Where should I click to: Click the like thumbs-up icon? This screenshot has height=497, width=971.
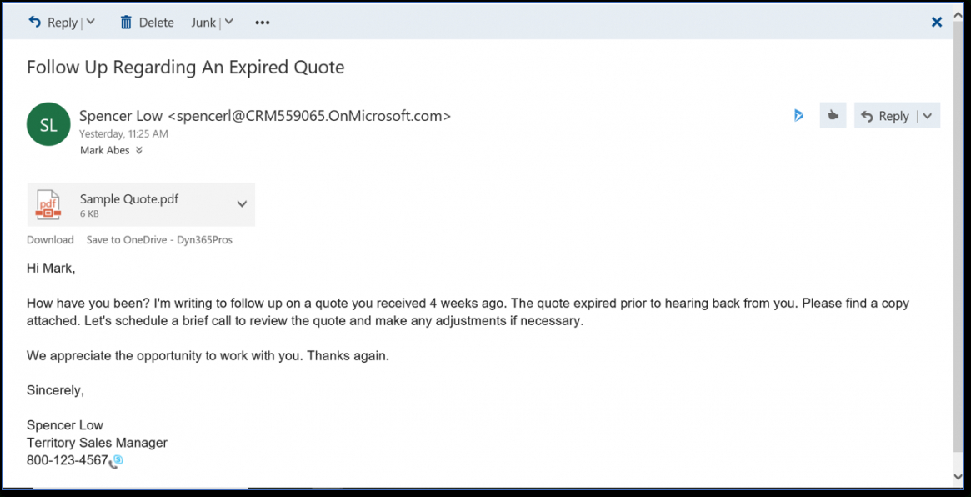(x=833, y=115)
